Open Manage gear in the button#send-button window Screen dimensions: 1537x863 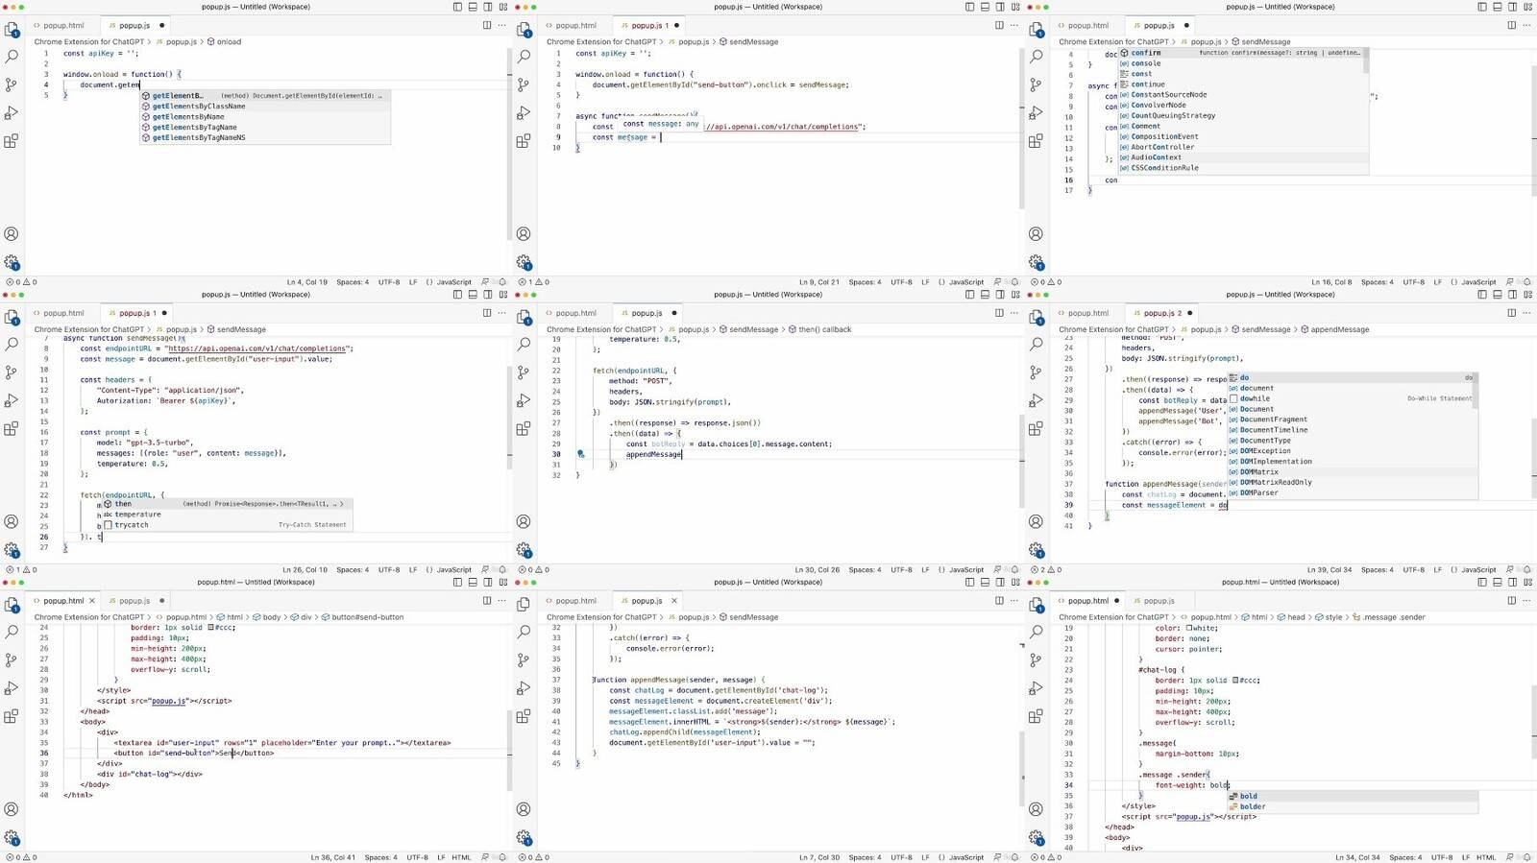12,837
